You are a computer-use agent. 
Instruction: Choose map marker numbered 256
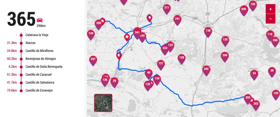tap(225, 57)
